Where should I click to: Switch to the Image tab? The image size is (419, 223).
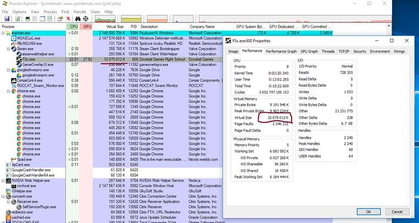pyautogui.click(x=233, y=51)
